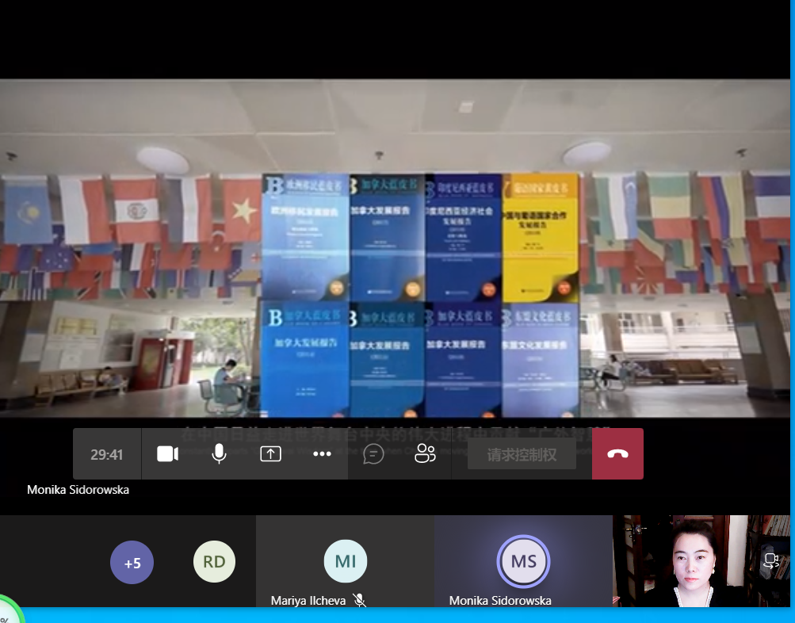This screenshot has width=795, height=623.
Task: Click Mariya Ilcheva's muted microphone icon
Action: pyautogui.click(x=360, y=601)
